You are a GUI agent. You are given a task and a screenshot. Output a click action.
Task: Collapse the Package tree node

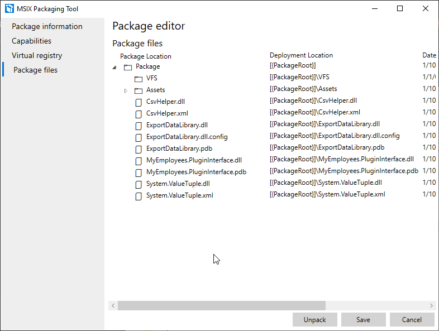tap(114, 67)
